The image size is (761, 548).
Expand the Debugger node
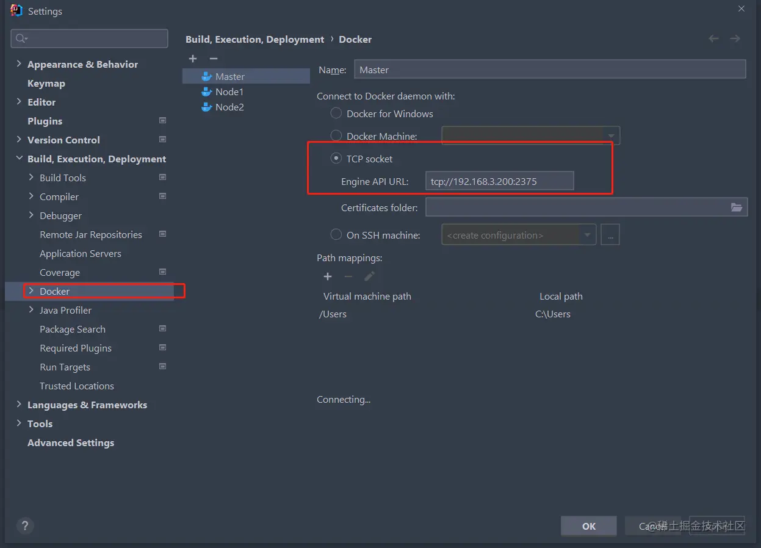[31, 215]
